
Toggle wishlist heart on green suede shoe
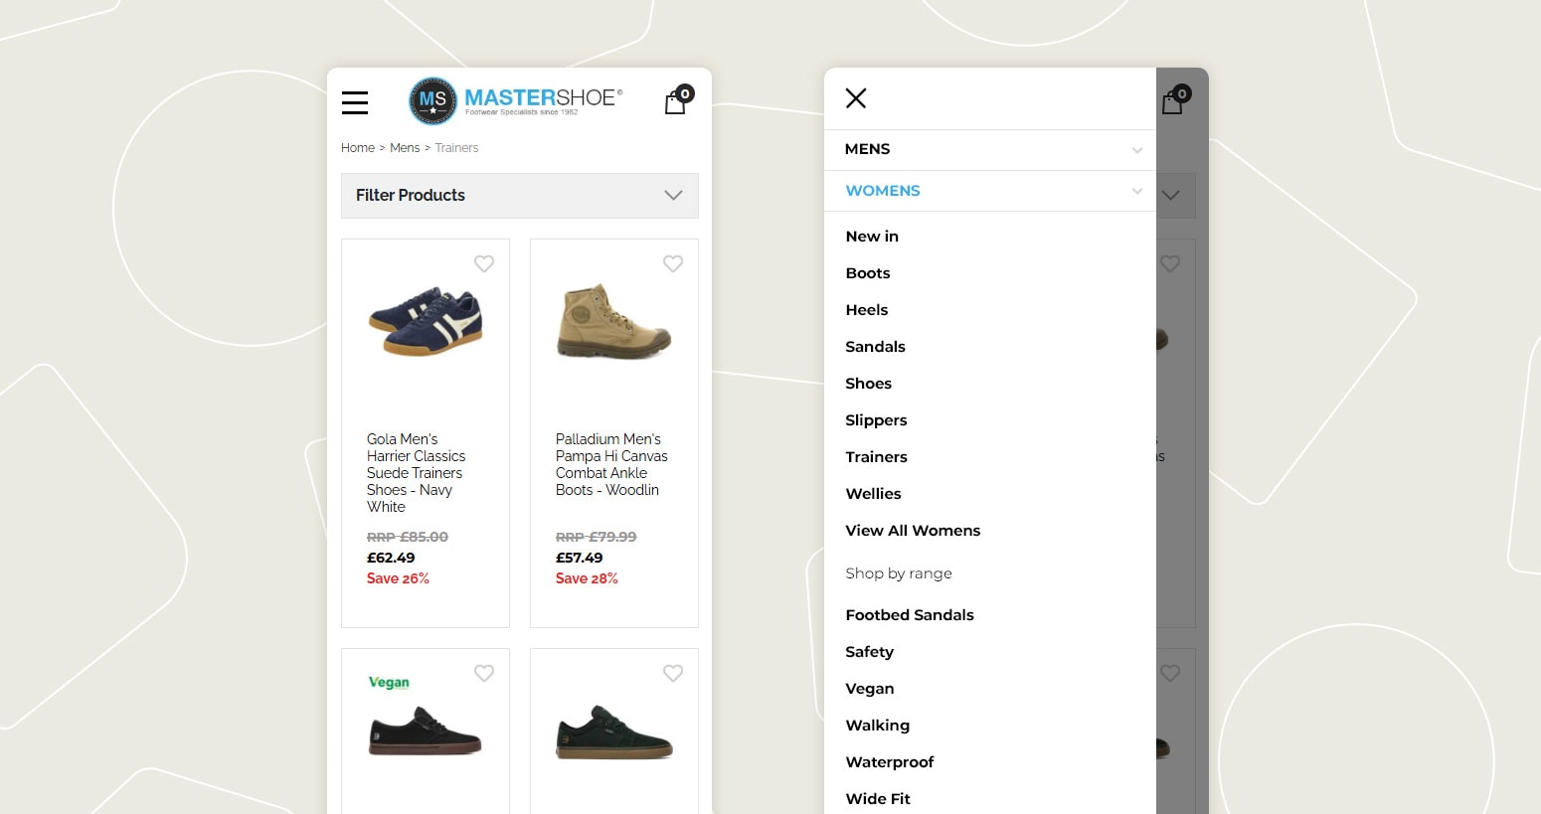click(673, 673)
